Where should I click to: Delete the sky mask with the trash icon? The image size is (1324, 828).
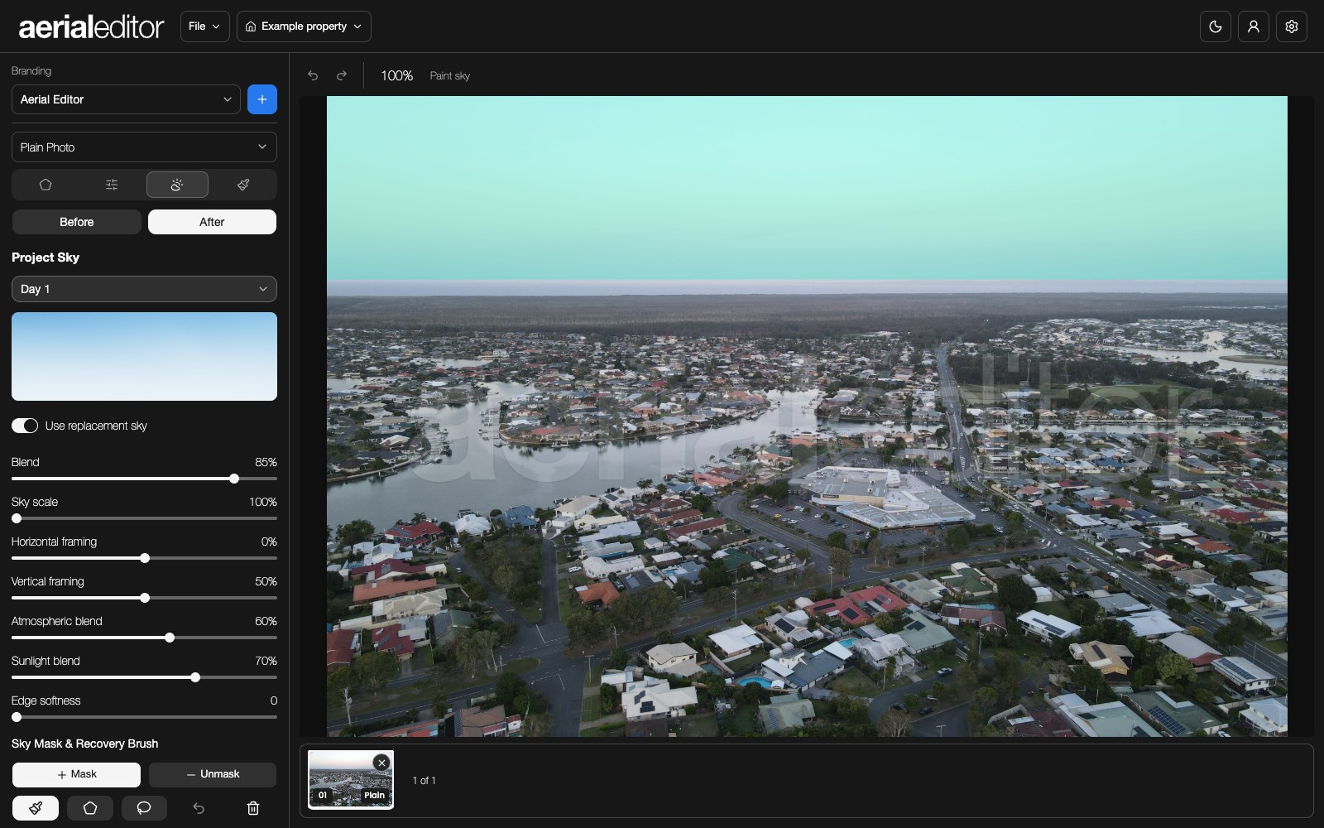[x=253, y=808]
